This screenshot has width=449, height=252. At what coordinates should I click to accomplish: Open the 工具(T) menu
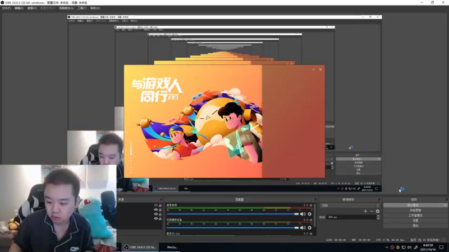click(82, 8)
